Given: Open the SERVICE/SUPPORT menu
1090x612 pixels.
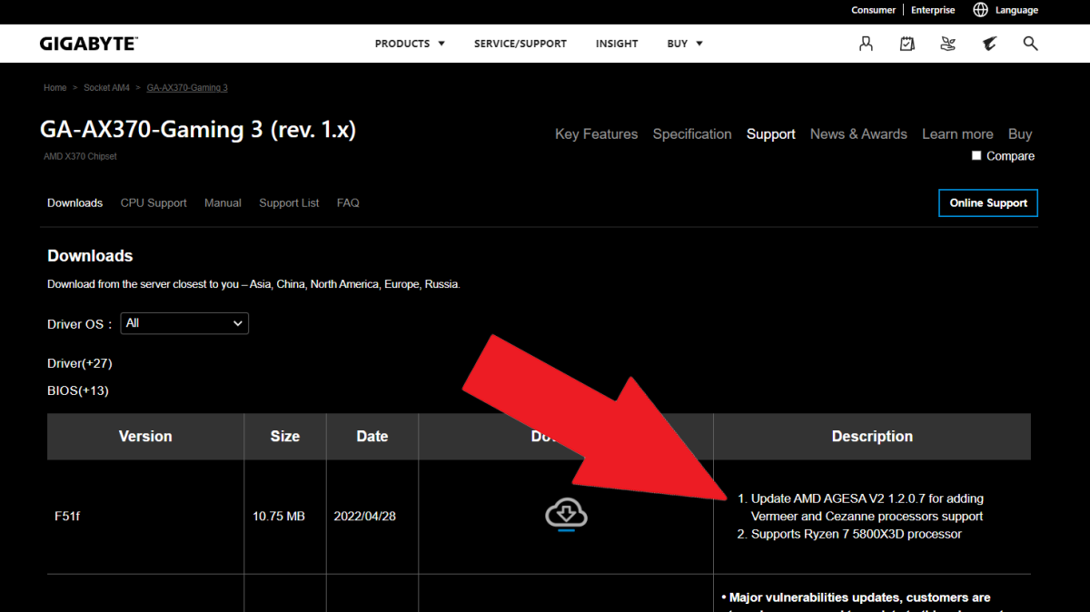Looking at the screenshot, I should [520, 44].
